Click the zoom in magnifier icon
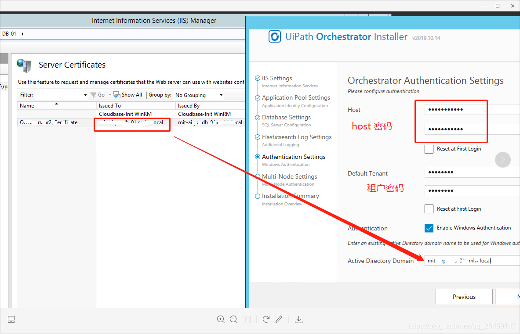Image resolution: width=520 pixels, height=334 pixels. point(221,320)
